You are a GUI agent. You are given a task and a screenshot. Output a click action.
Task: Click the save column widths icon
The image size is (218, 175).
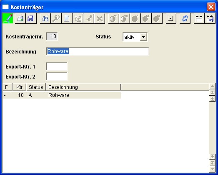coord(210,18)
